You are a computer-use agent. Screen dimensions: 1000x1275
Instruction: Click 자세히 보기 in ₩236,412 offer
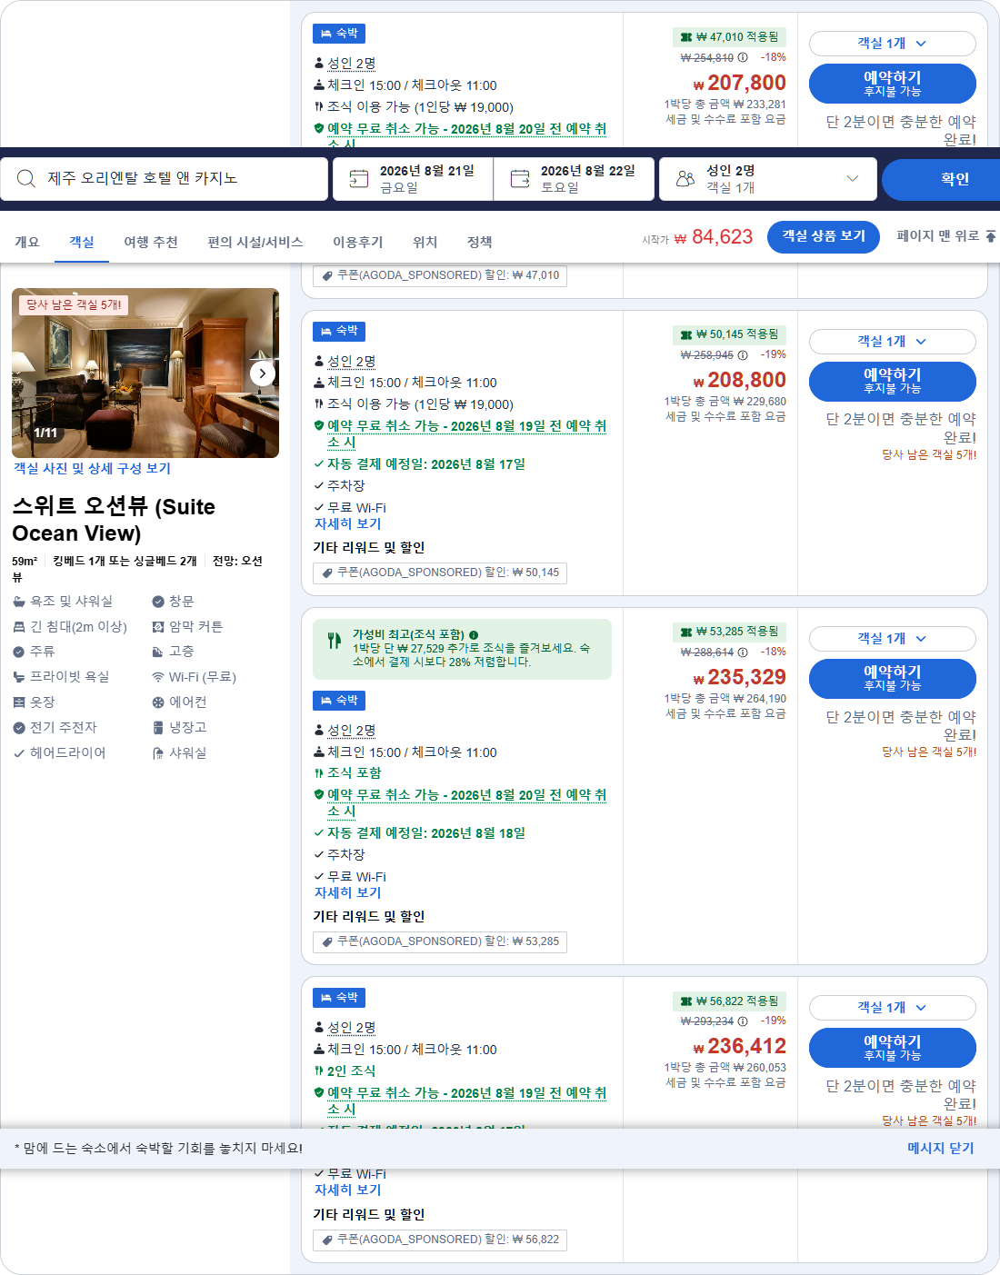click(x=348, y=1190)
